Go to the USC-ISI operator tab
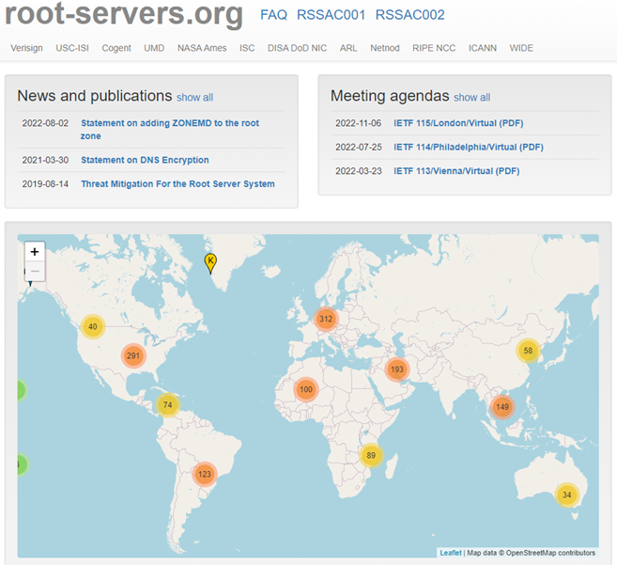 [x=72, y=48]
